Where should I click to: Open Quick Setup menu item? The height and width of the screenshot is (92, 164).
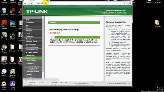pos(33,22)
